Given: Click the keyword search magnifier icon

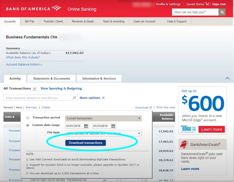Looking at the screenshot, I should 74,98.
